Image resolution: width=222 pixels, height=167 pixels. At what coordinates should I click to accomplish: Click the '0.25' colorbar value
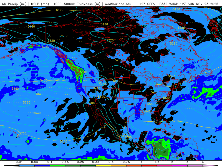[x=80, y=162]
